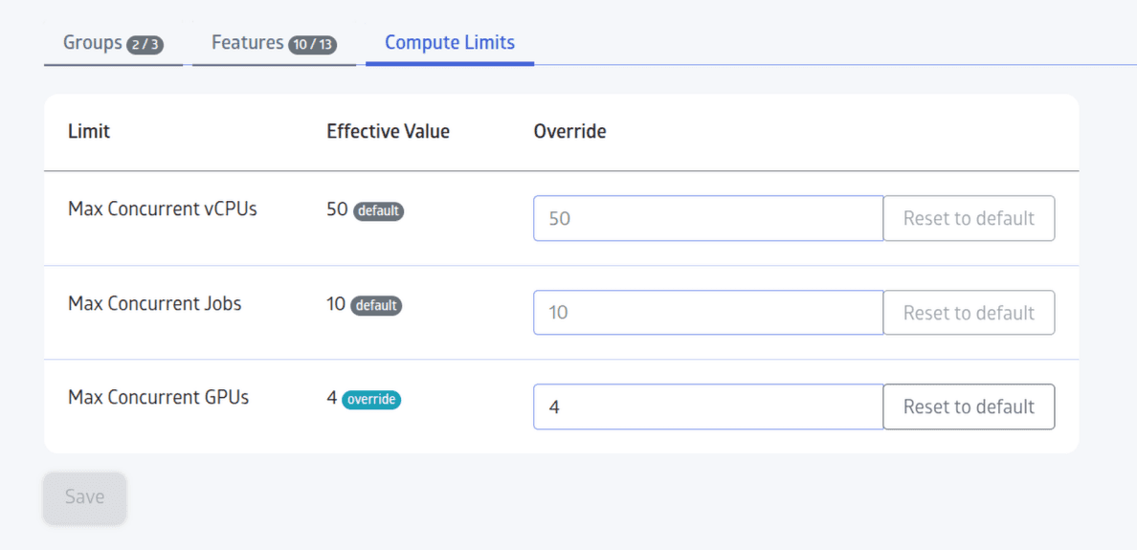Screen dimensions: 1137x550
Task: Click the Save button
Action: [x=85, y=497]
